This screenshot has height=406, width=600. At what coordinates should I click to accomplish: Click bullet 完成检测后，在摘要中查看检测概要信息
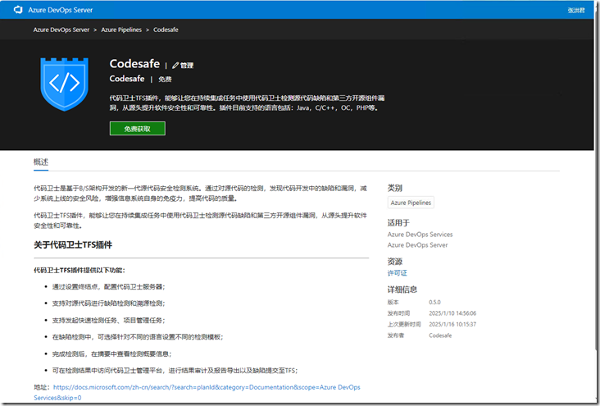(112, 354)
